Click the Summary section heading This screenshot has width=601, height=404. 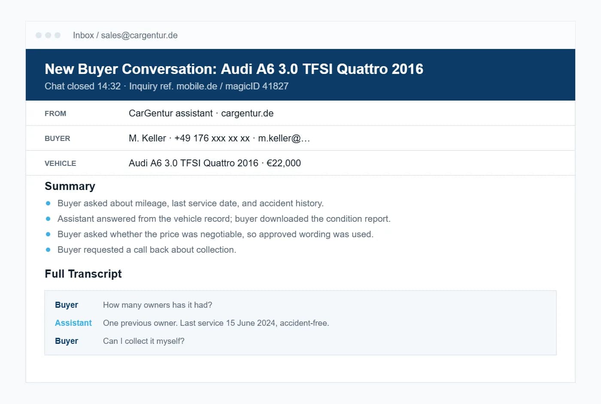click(70, 186)
